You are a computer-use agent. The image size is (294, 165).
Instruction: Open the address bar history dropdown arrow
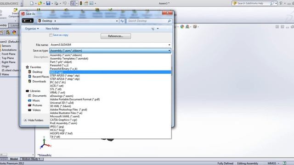[x=117, y=21]
